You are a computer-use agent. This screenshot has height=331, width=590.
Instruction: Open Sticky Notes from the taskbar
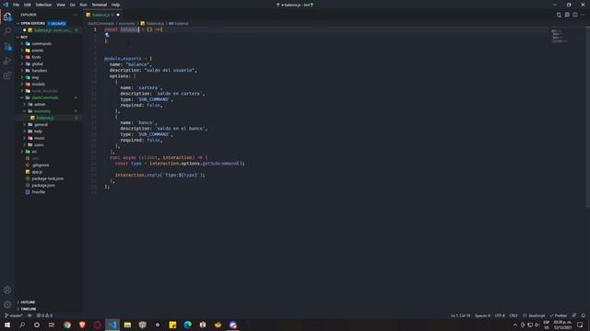coord(172,325)
